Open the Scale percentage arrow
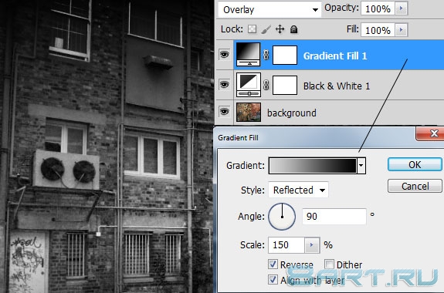 [x=312, y=245]
